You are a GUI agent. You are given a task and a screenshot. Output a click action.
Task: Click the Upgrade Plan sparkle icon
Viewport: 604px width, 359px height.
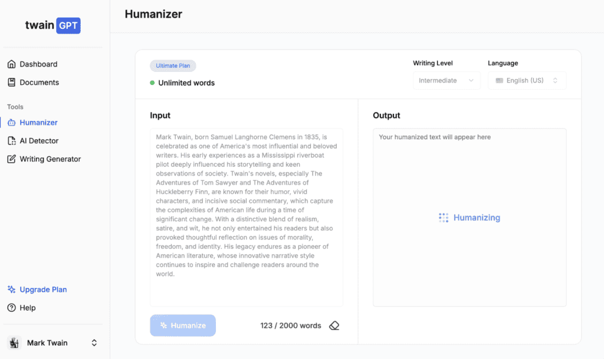[x=11, y=289]
